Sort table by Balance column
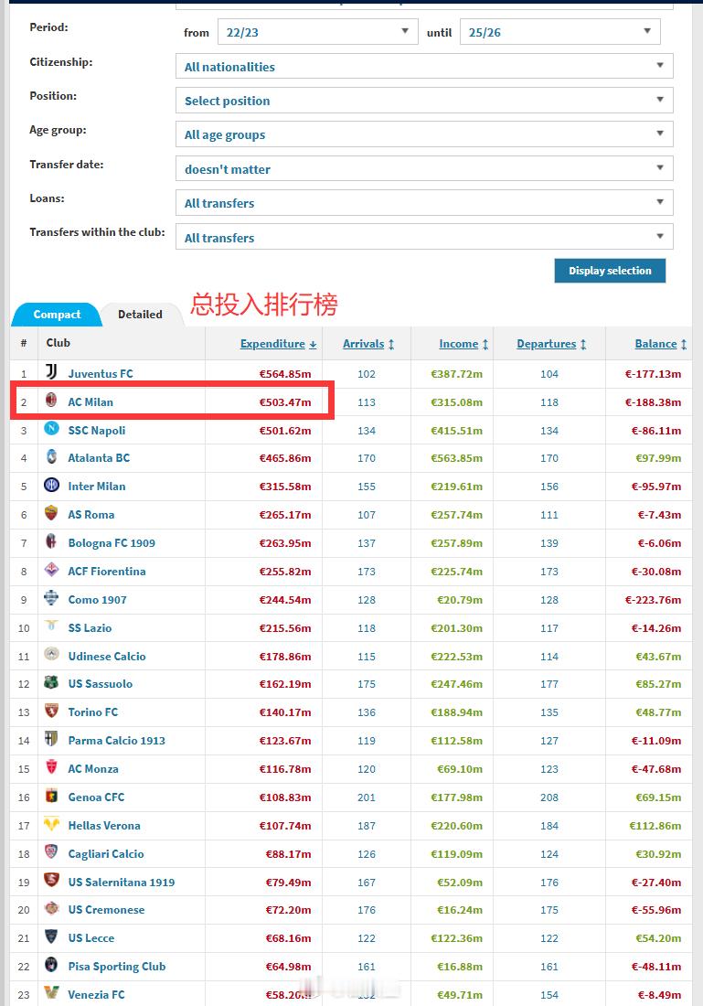The image size is (703, 1006). [661, 344]
